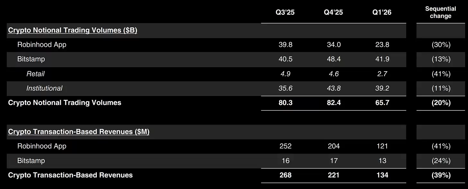Click the 268 total revenue value
This screenshot has height=189, width=468.
coord(285,175)
